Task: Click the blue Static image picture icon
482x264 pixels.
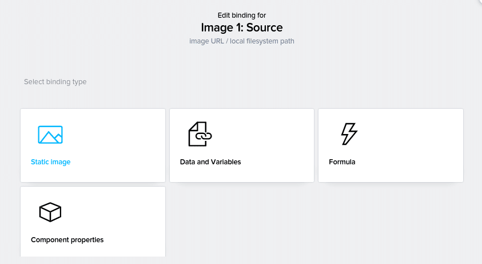Action: click(50, 135)
